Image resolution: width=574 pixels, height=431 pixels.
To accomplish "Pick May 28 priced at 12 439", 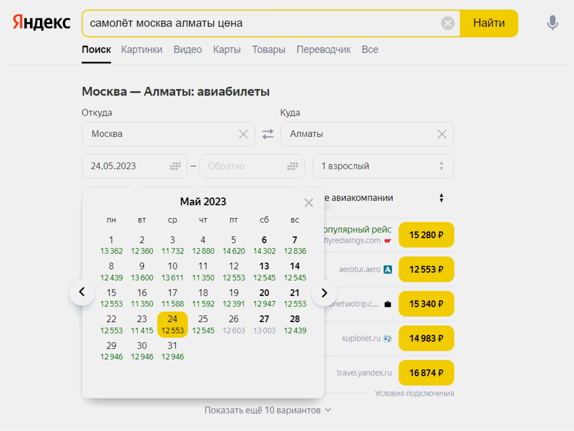I will click(295, 324).
